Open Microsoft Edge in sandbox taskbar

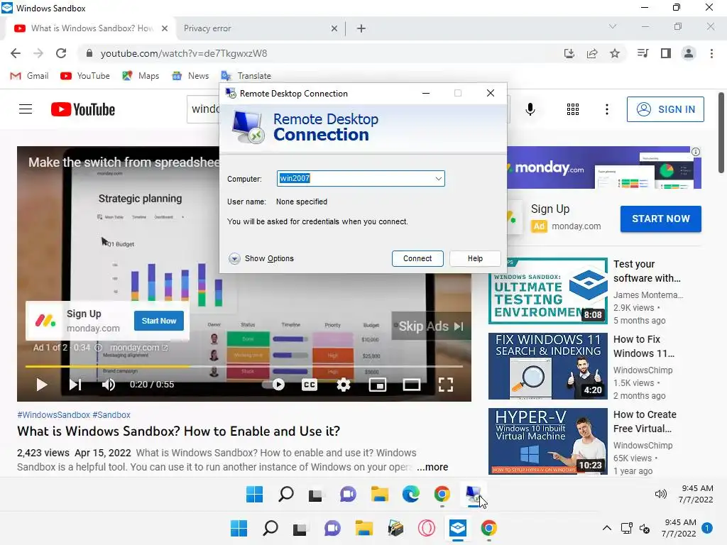[411, 494]
